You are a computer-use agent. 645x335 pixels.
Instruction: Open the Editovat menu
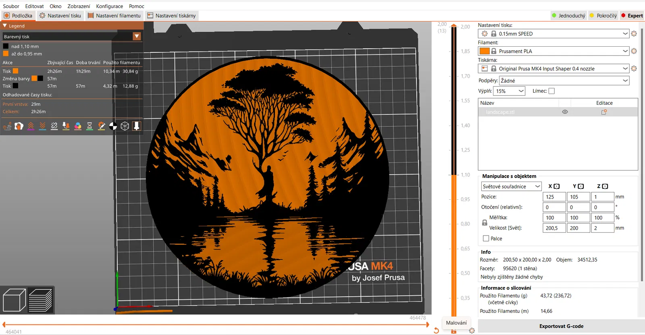coord(35,6)
